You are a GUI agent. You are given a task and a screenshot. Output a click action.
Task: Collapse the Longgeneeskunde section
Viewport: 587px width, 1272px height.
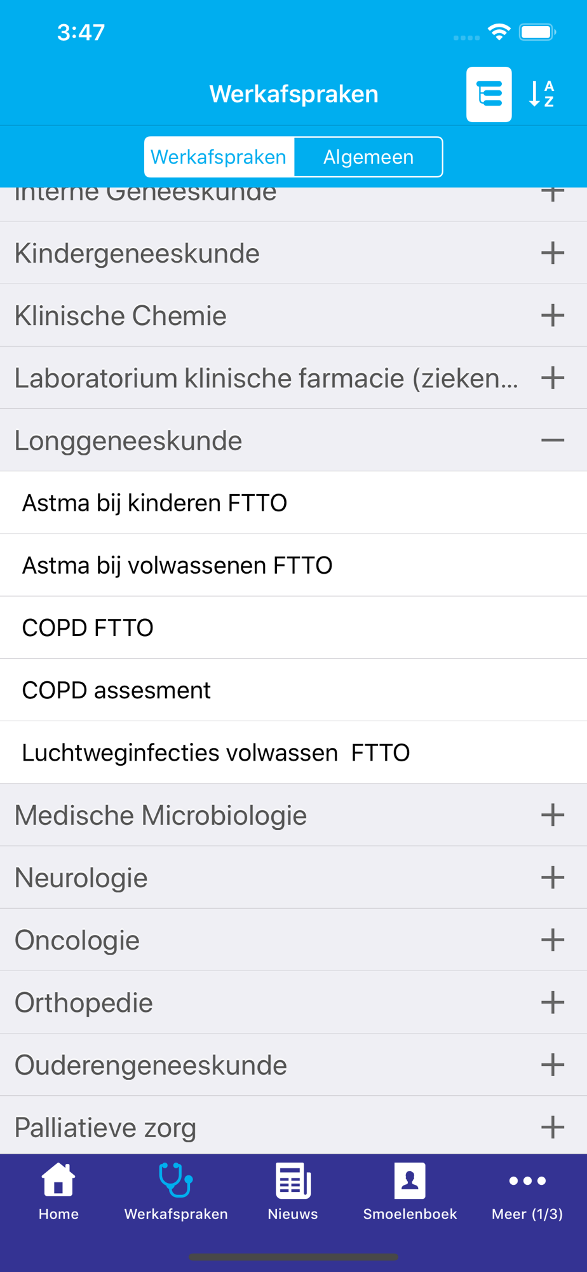pyautogui.click(x=553, y=440)
